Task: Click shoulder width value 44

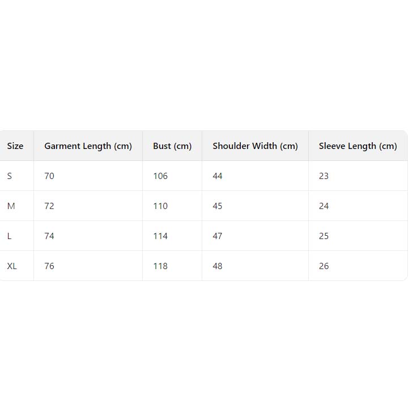Action: [218, 176]
